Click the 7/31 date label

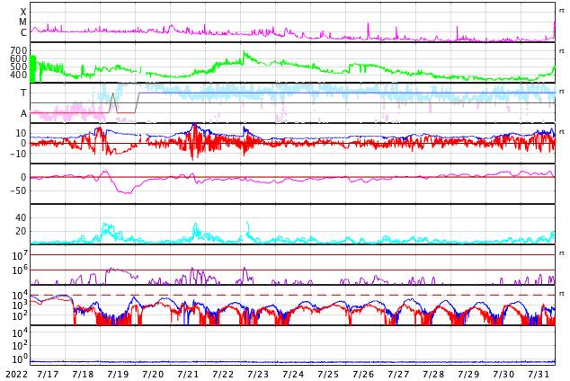pos(539,374)
